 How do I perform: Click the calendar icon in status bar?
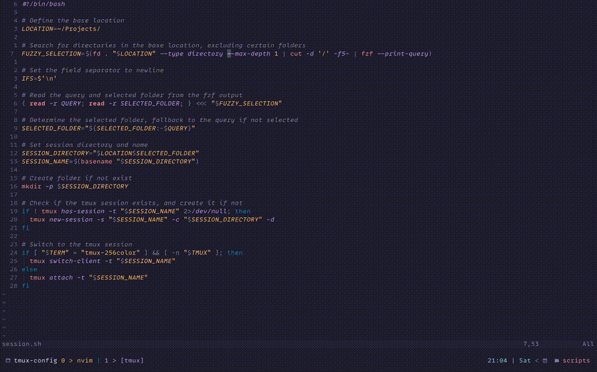[545, 360]
